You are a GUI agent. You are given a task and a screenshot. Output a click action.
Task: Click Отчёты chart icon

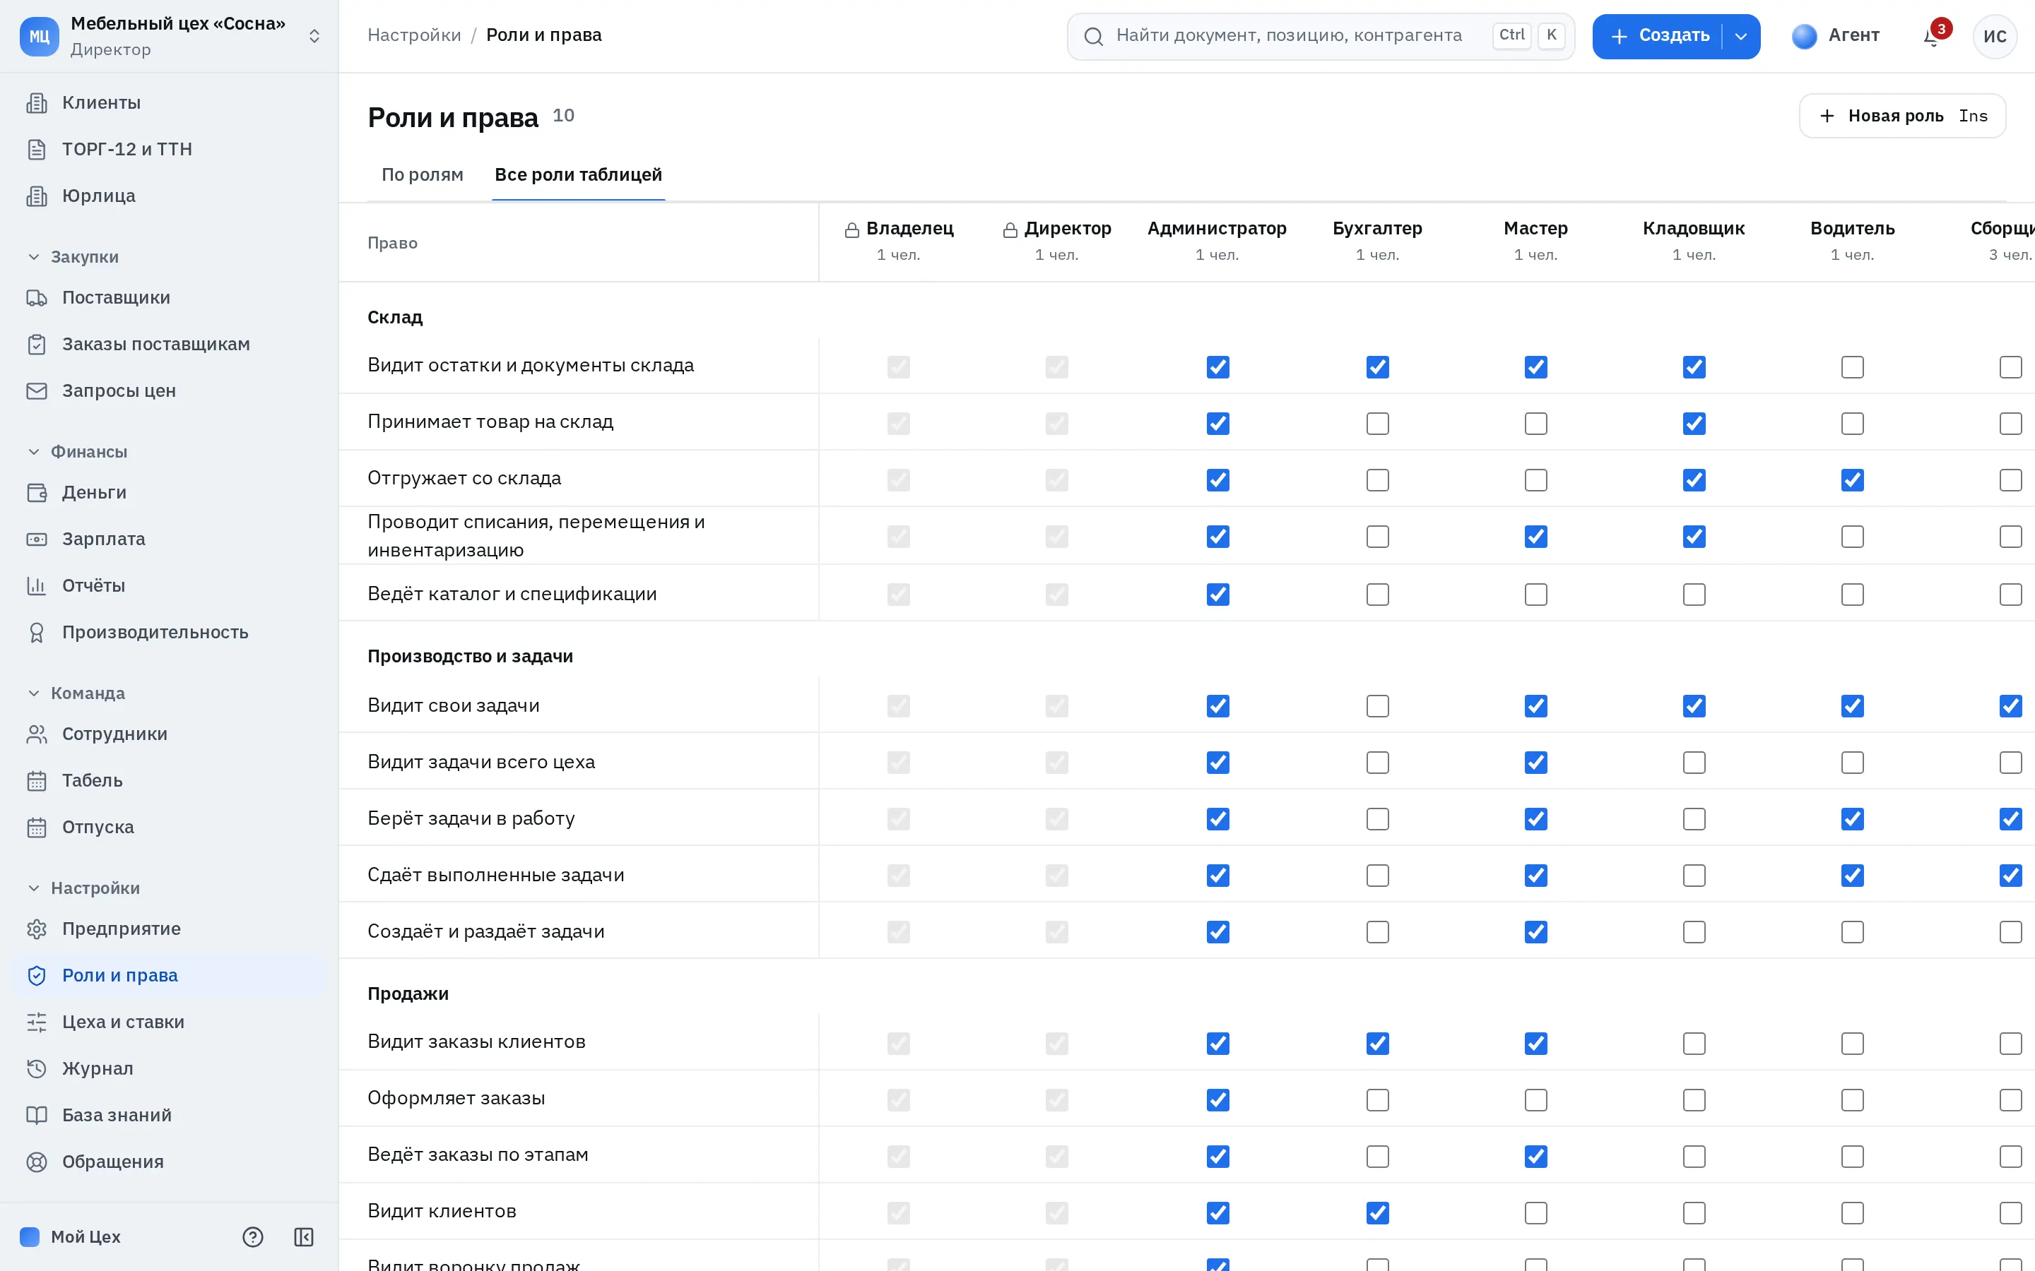pos(36,586)
